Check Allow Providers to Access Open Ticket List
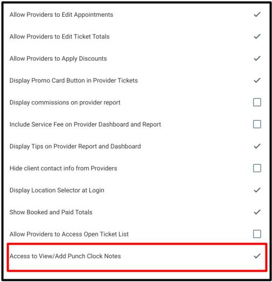 (257, 234)
